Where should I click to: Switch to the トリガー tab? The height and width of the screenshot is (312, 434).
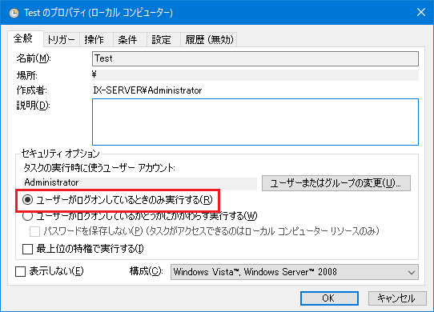[x=62, y=39]
